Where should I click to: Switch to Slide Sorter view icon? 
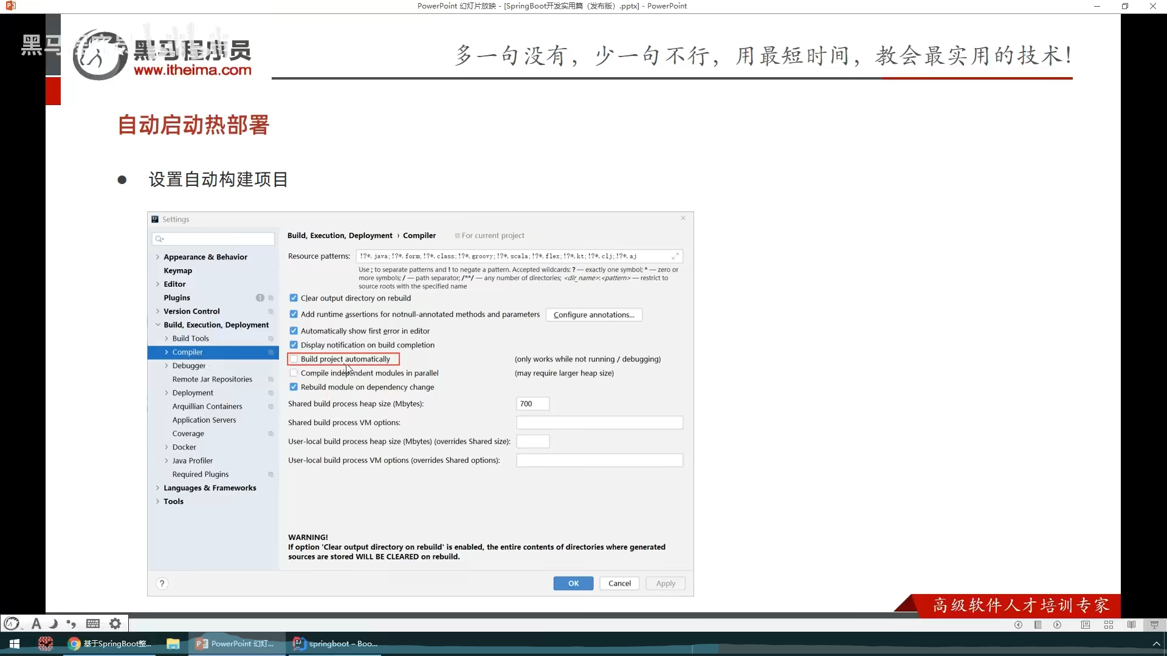[x=1109, y=624]
